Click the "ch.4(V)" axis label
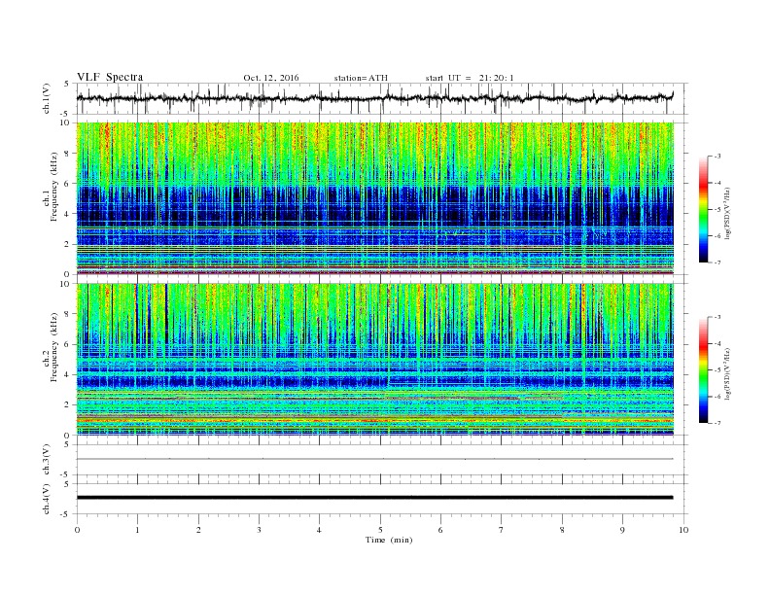This screenshot has height=595, width=770. pyautogui.click(x=47, y=499)
